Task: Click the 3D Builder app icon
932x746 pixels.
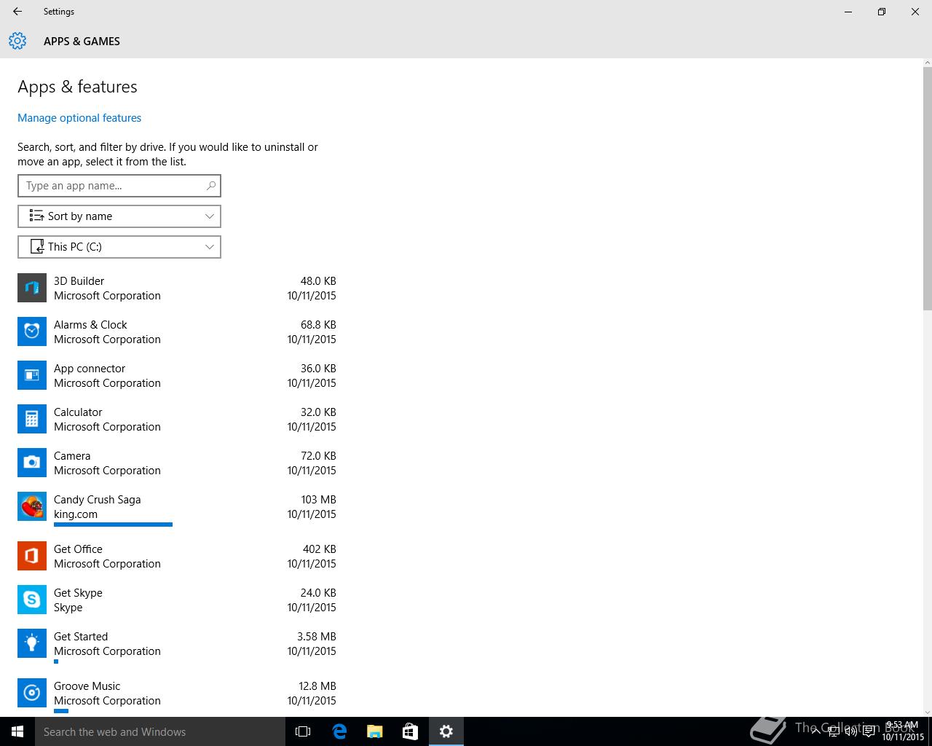Action: pos(32,288)
